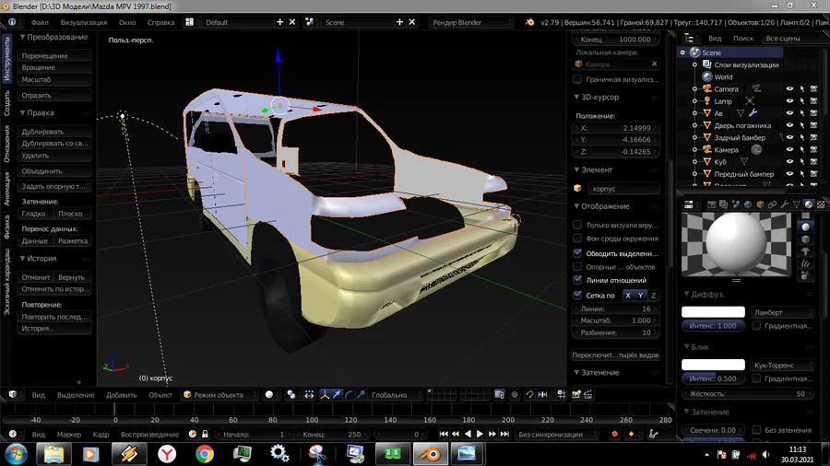Open the Ламберт diffuse shader dropdown

click(x=783, y=312)
